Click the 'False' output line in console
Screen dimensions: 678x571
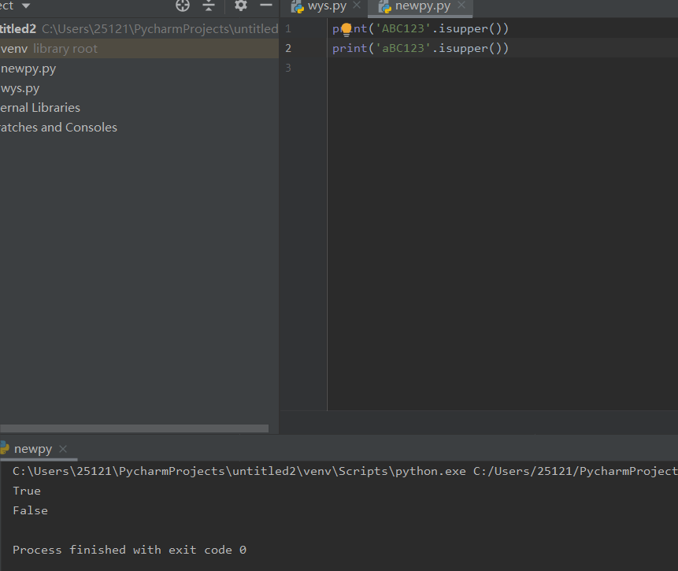click(30, 511)
